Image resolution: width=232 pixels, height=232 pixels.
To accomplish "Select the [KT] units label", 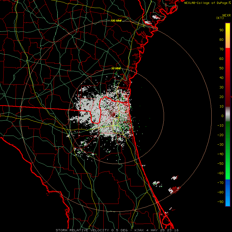I will tap(220, 18).
